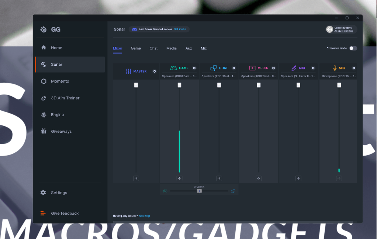Open Mic channel gear settings
This screenshot has height=239, width=377.
[354, 68]
